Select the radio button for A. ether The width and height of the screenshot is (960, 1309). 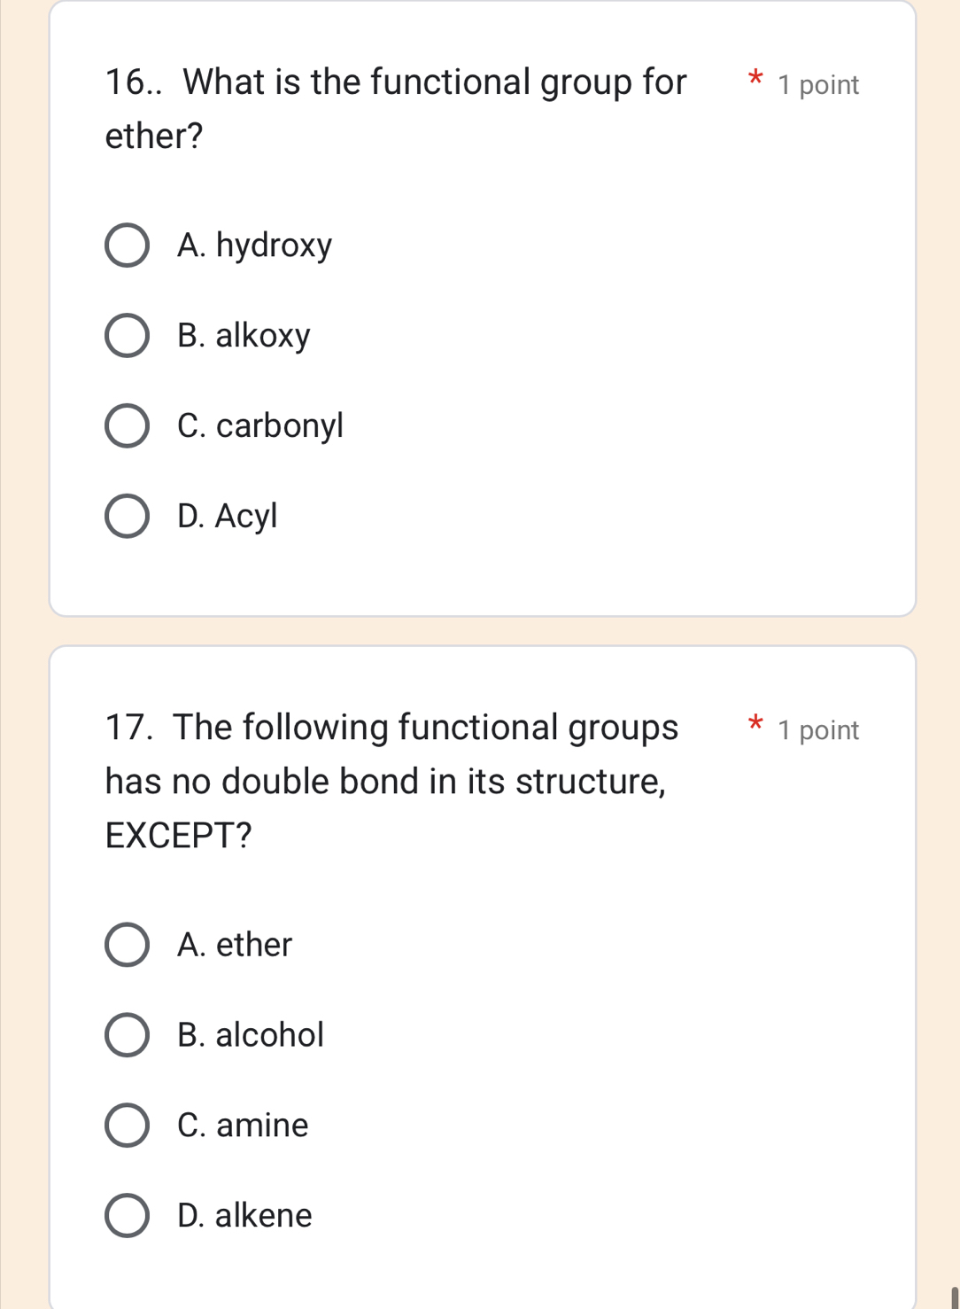127,945
